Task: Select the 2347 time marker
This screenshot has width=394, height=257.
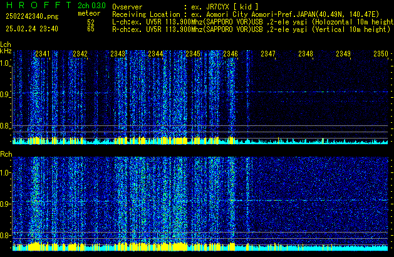Action: pos(268,54)
